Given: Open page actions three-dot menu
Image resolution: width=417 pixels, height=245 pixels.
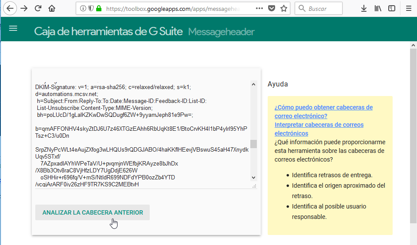Looking at the screenshot, I should pos(259,9).
